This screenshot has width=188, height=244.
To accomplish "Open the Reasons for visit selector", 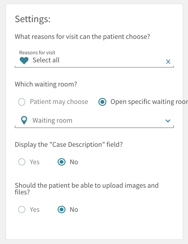I will coord(94,59).
